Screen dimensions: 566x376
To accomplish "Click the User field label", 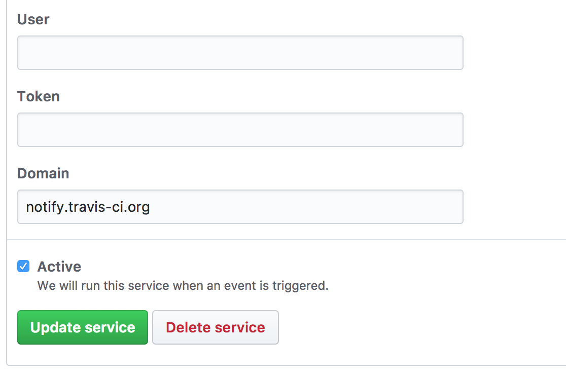I will tap(33, 19).
